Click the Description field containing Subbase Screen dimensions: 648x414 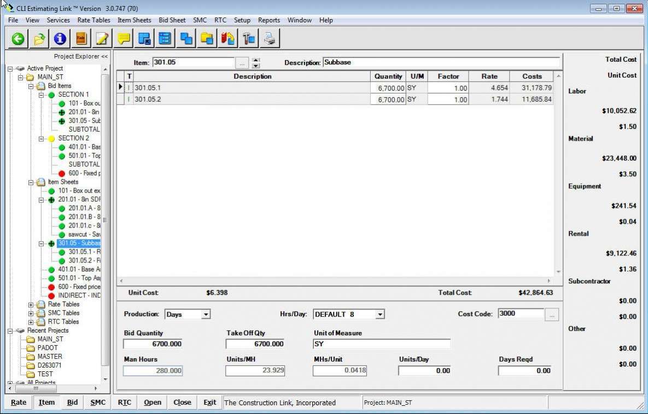coord(441,62)
